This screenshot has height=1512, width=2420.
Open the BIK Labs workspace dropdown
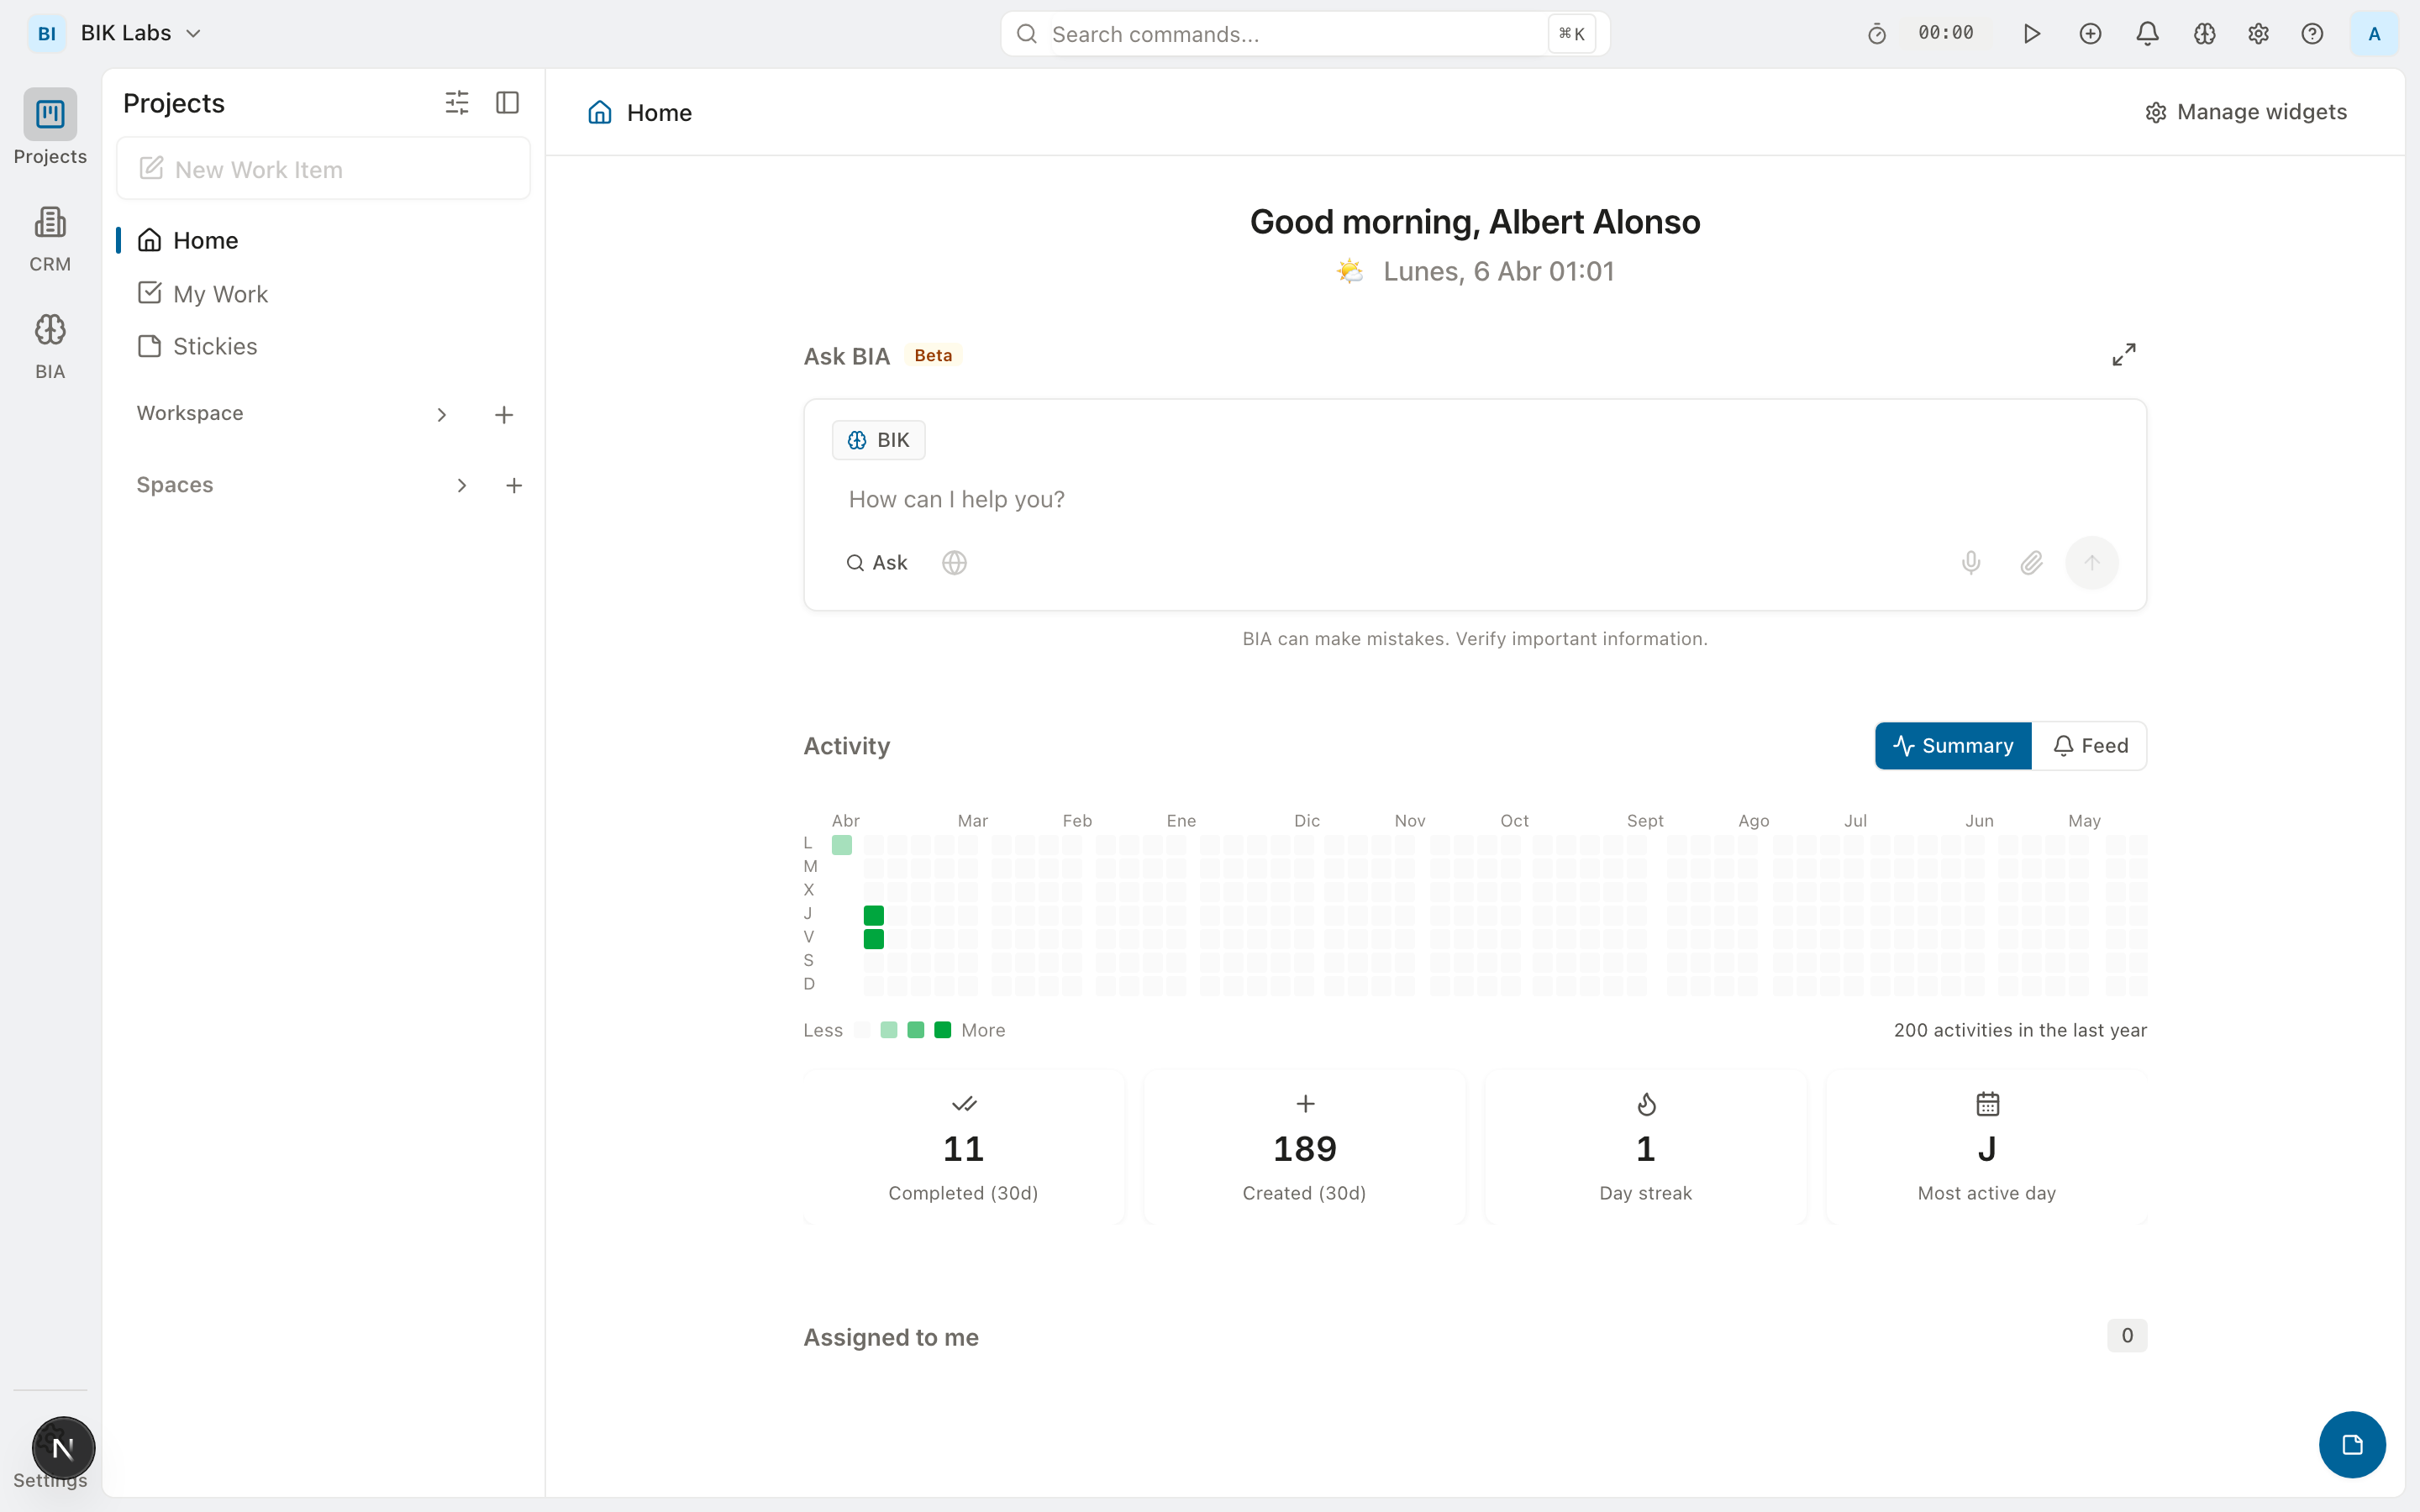(x=140, y=33)
